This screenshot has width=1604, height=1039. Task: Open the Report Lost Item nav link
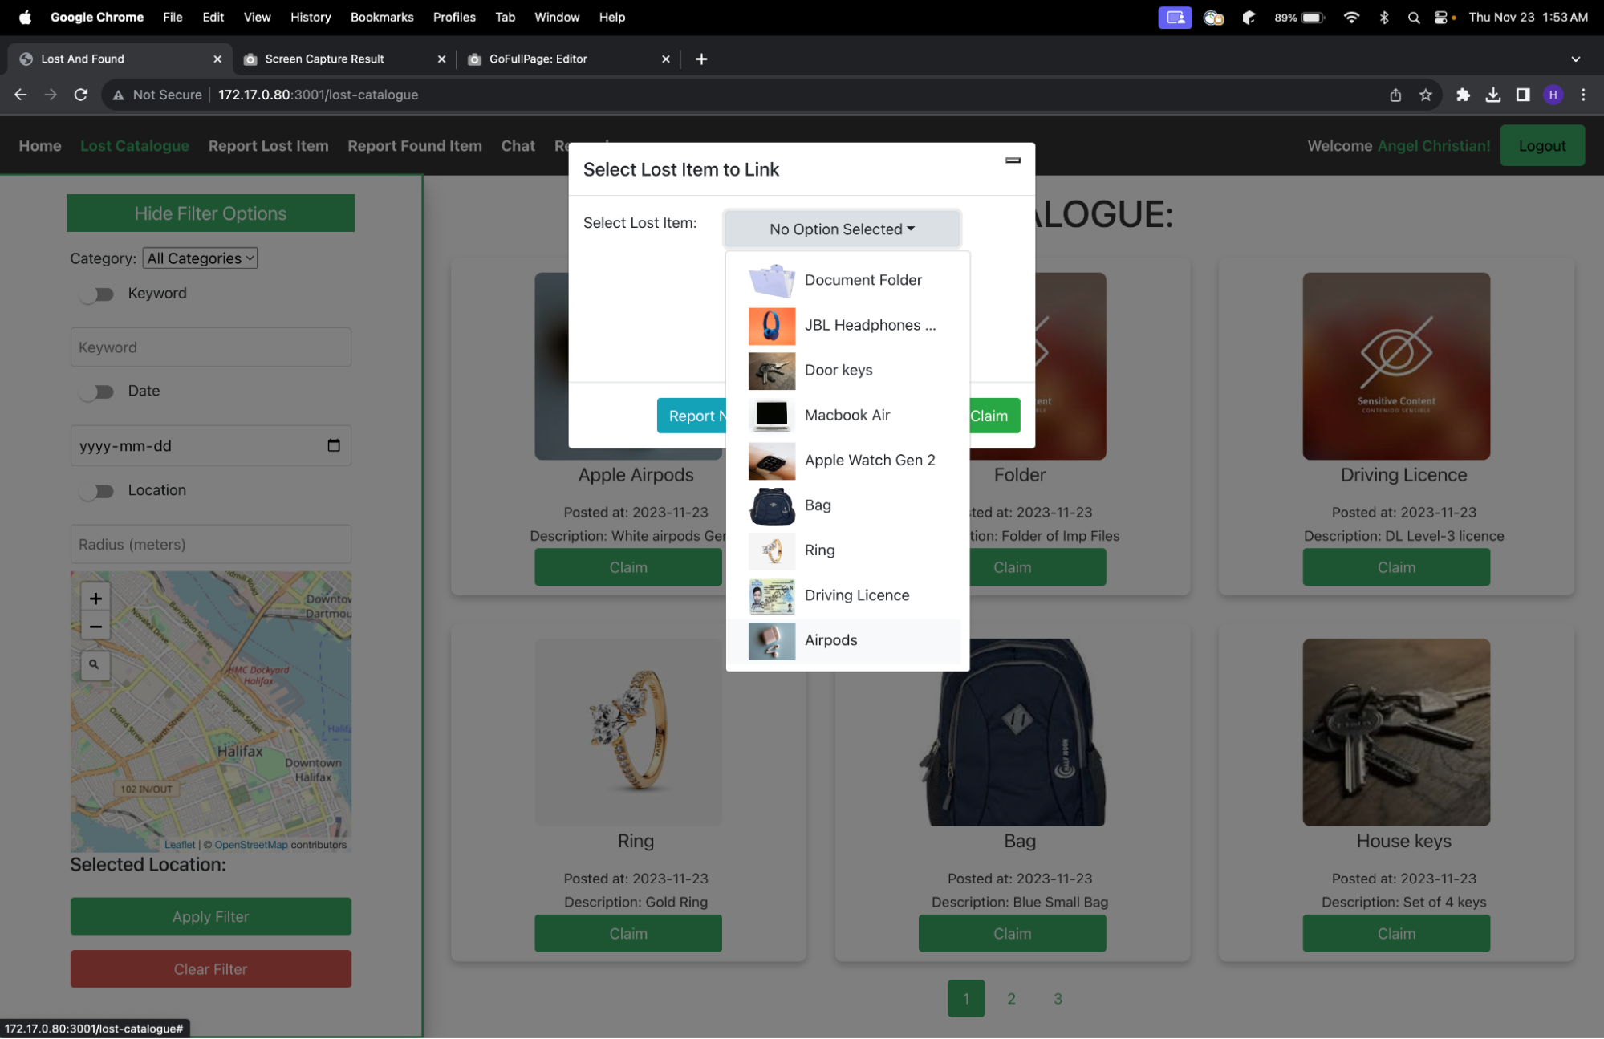(268, 146)
